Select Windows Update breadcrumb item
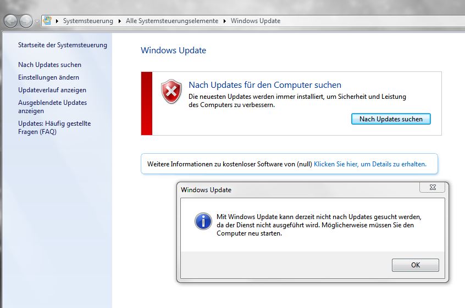The height and width of the screenshot is (308, 465). point(256,21)
